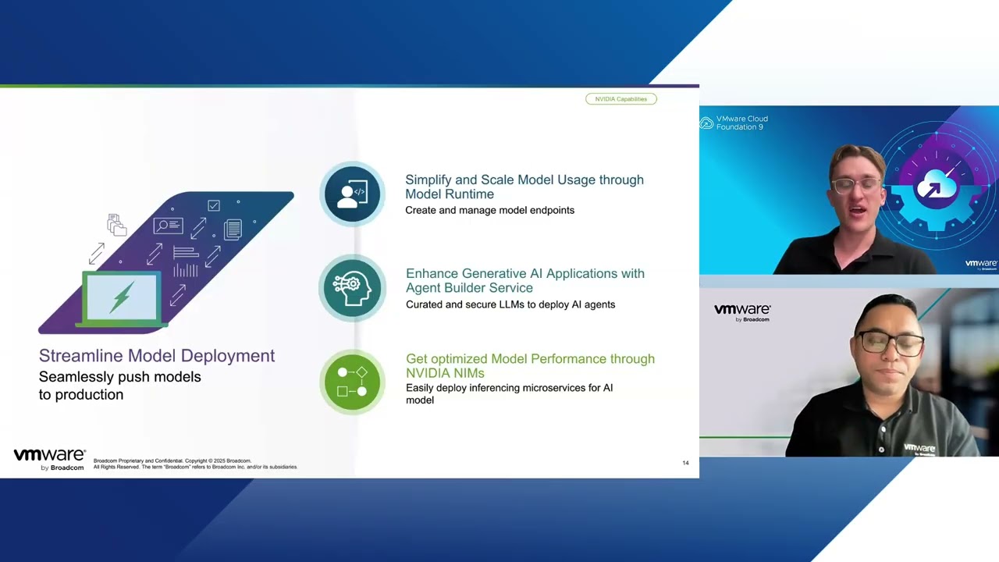999x562 pixels.
Task: Click the Model Runtime person-code icon
Action: 352,194
